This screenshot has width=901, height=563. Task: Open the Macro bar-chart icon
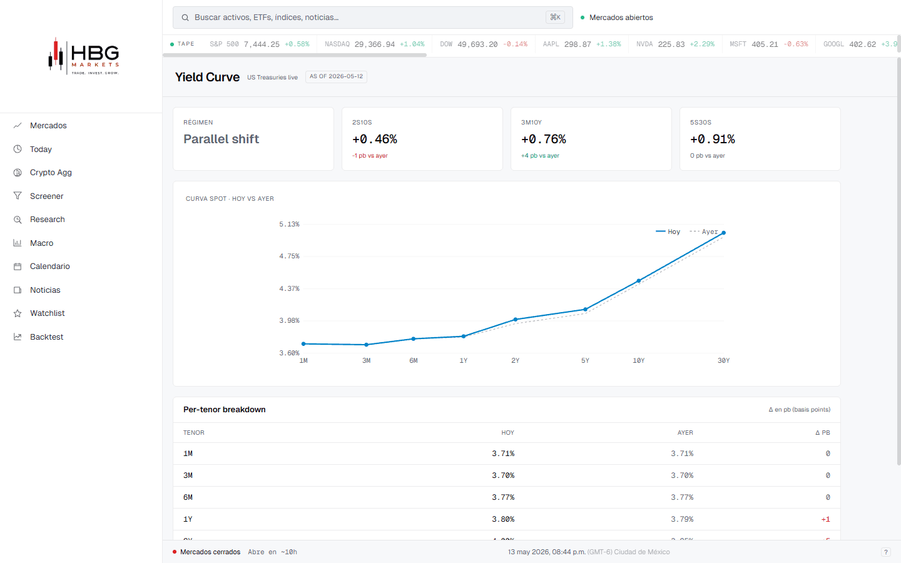[18, 243]
